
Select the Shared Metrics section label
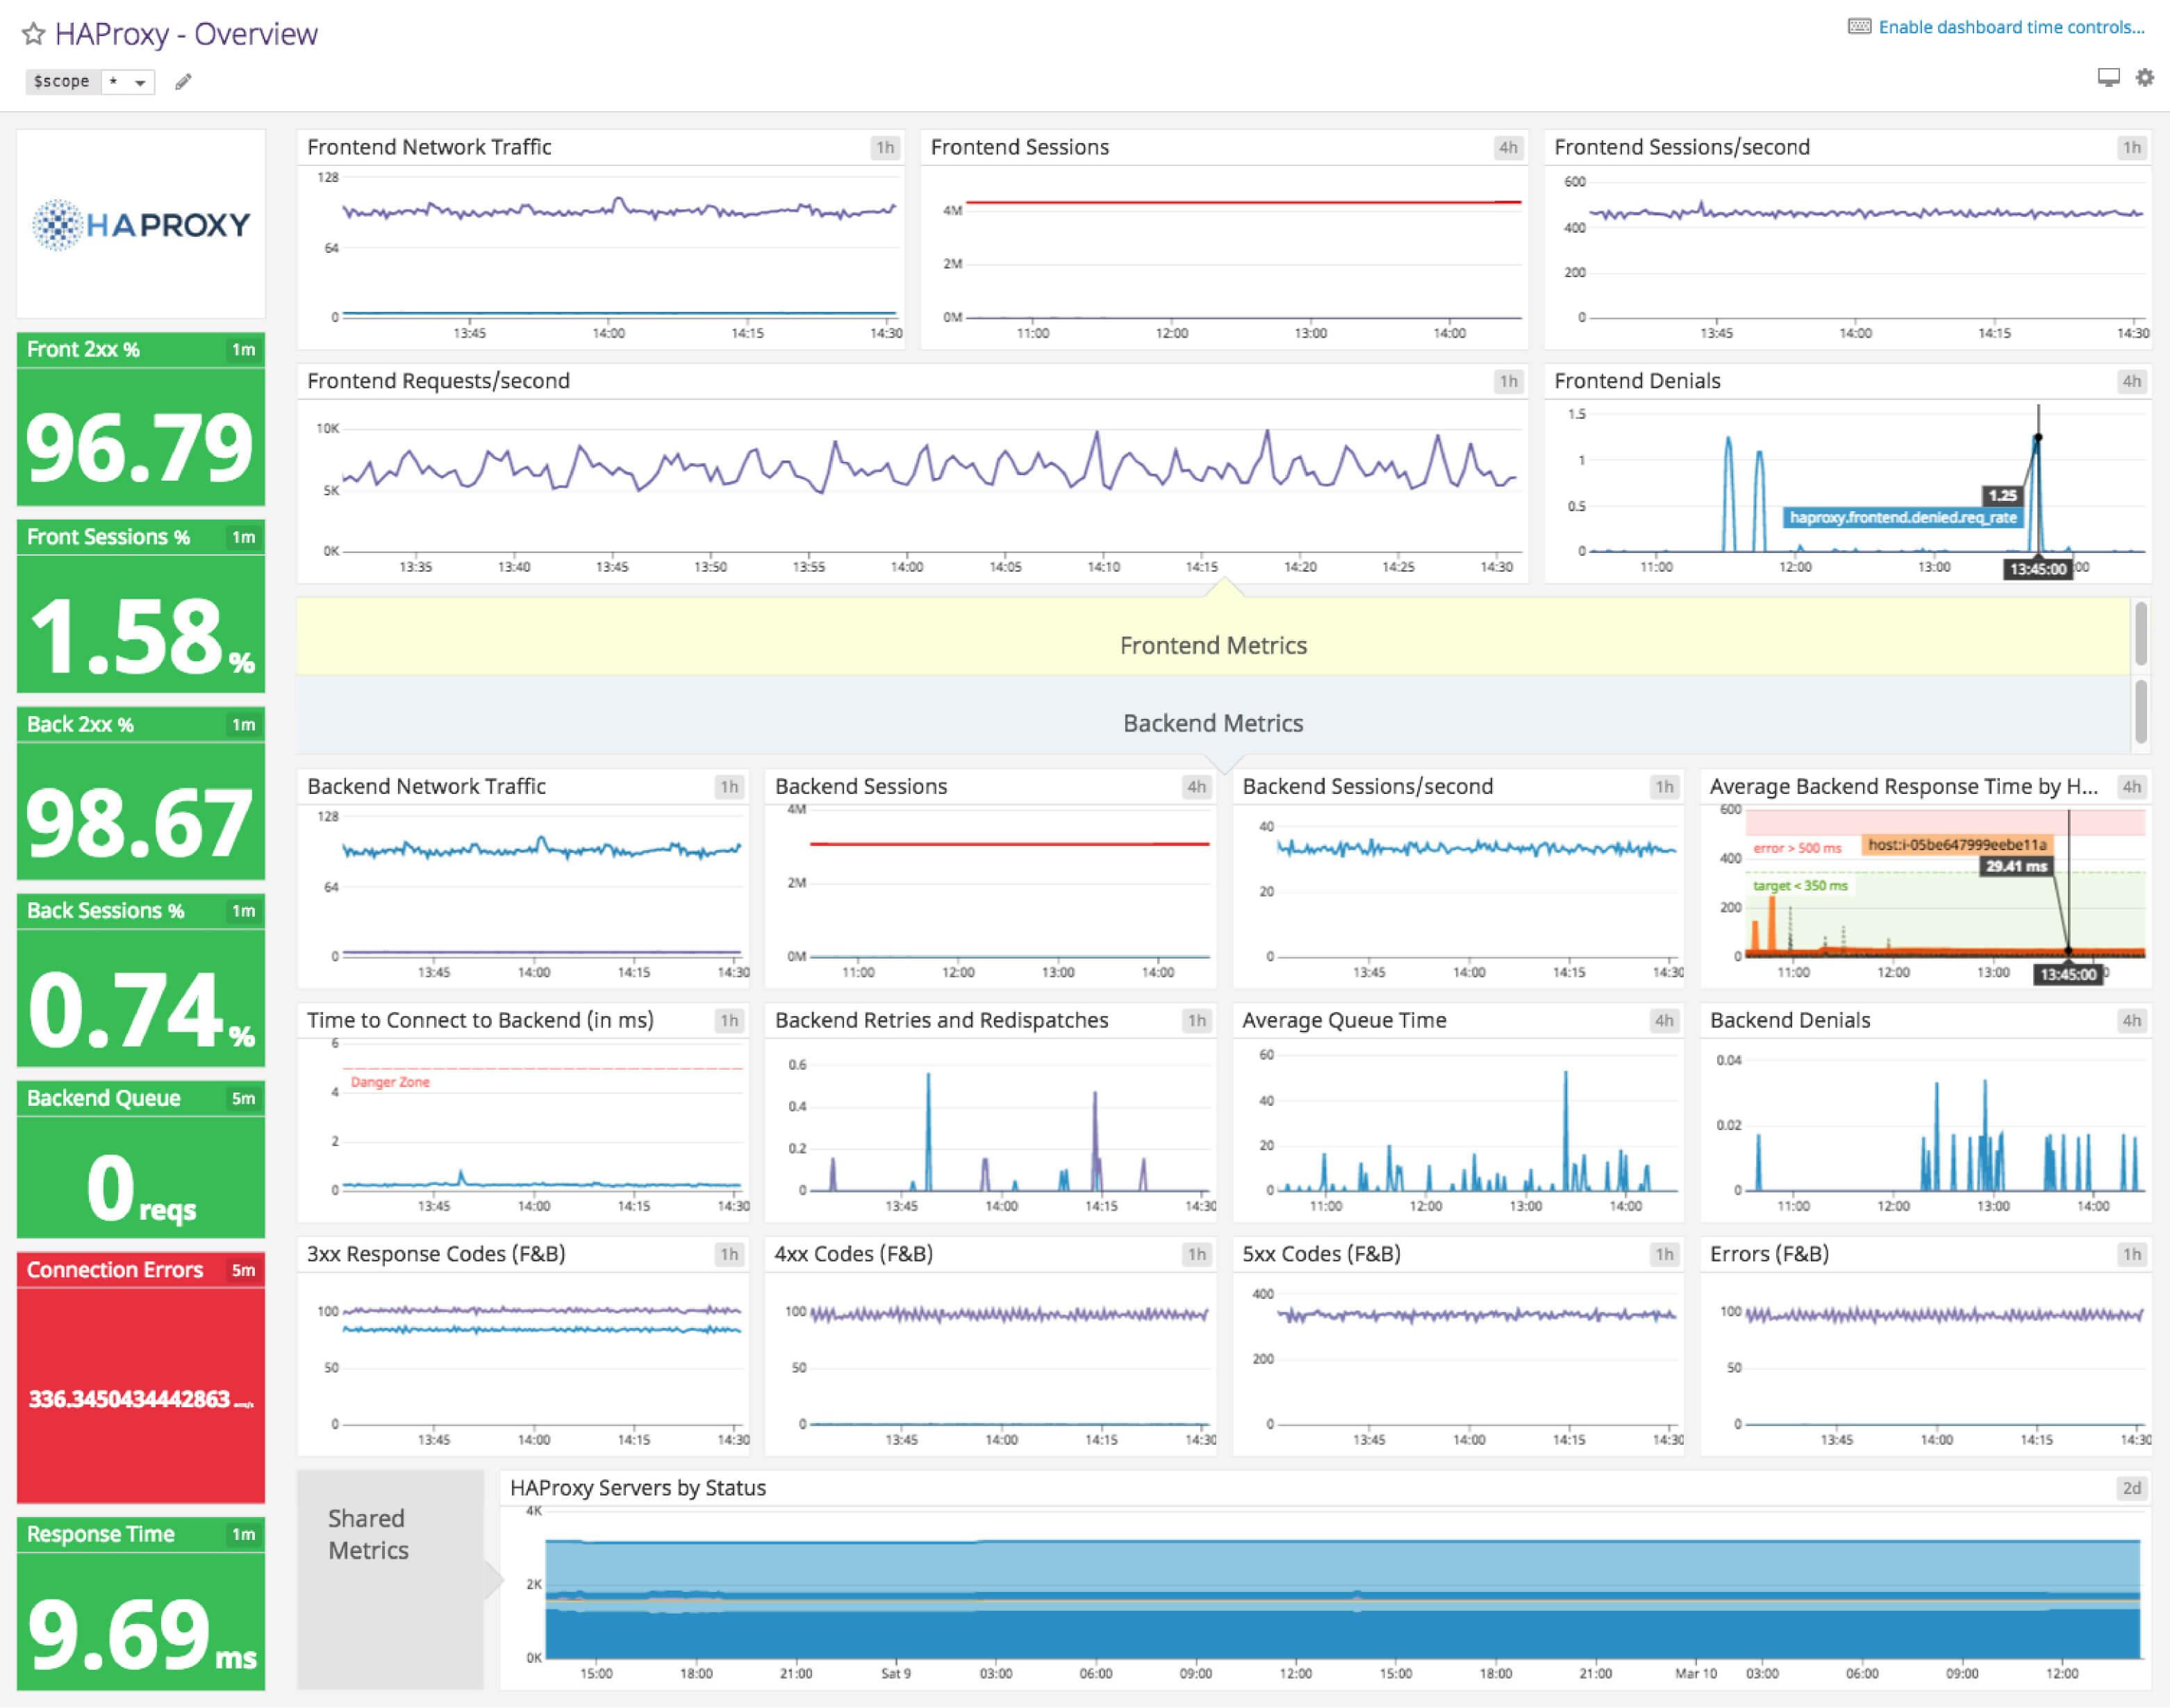point(367,1535)
